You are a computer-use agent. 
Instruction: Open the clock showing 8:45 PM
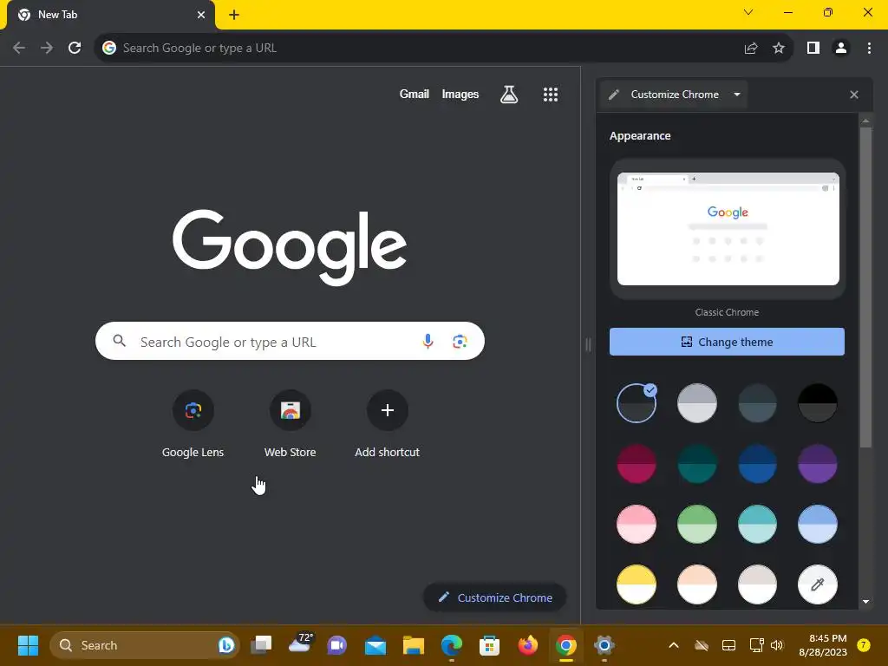pyautogui.click(x=823, y=645)
